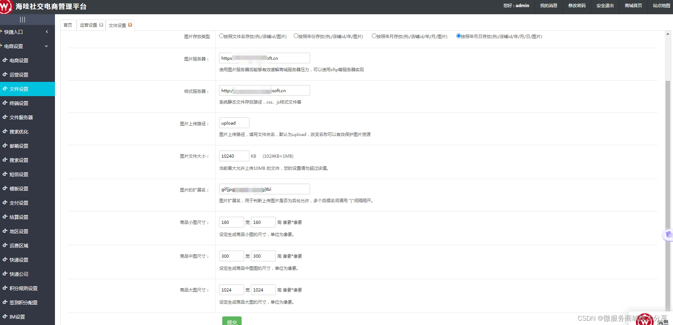Open 终端设置 sidebar item
Image resolution: width=673 pixels, height=325 pixels.
pyautogui.click(x=27, y=103)
